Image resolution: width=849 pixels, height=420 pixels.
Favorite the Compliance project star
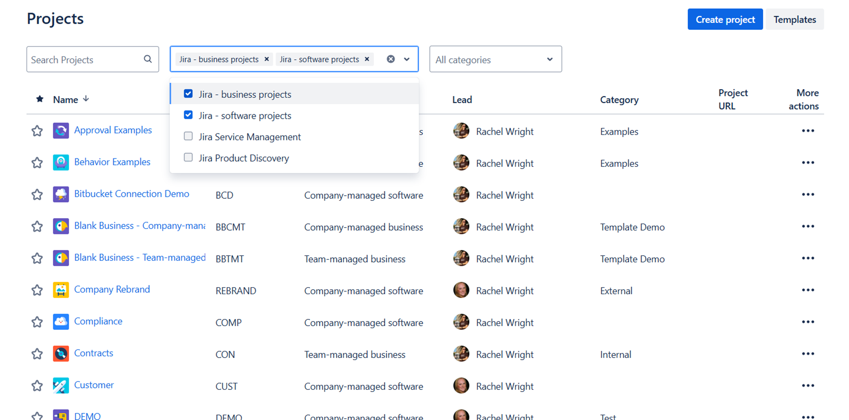coord(37,321)
